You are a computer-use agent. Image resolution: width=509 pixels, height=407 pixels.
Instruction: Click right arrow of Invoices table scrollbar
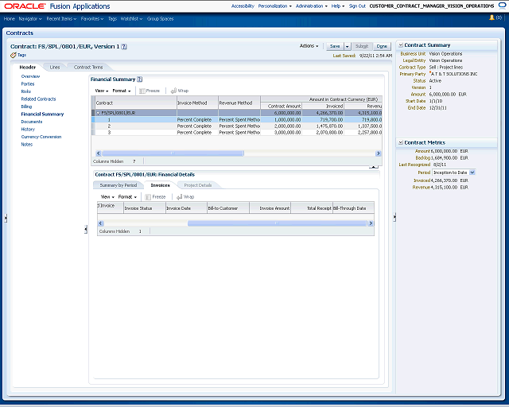tap(371, 223)
